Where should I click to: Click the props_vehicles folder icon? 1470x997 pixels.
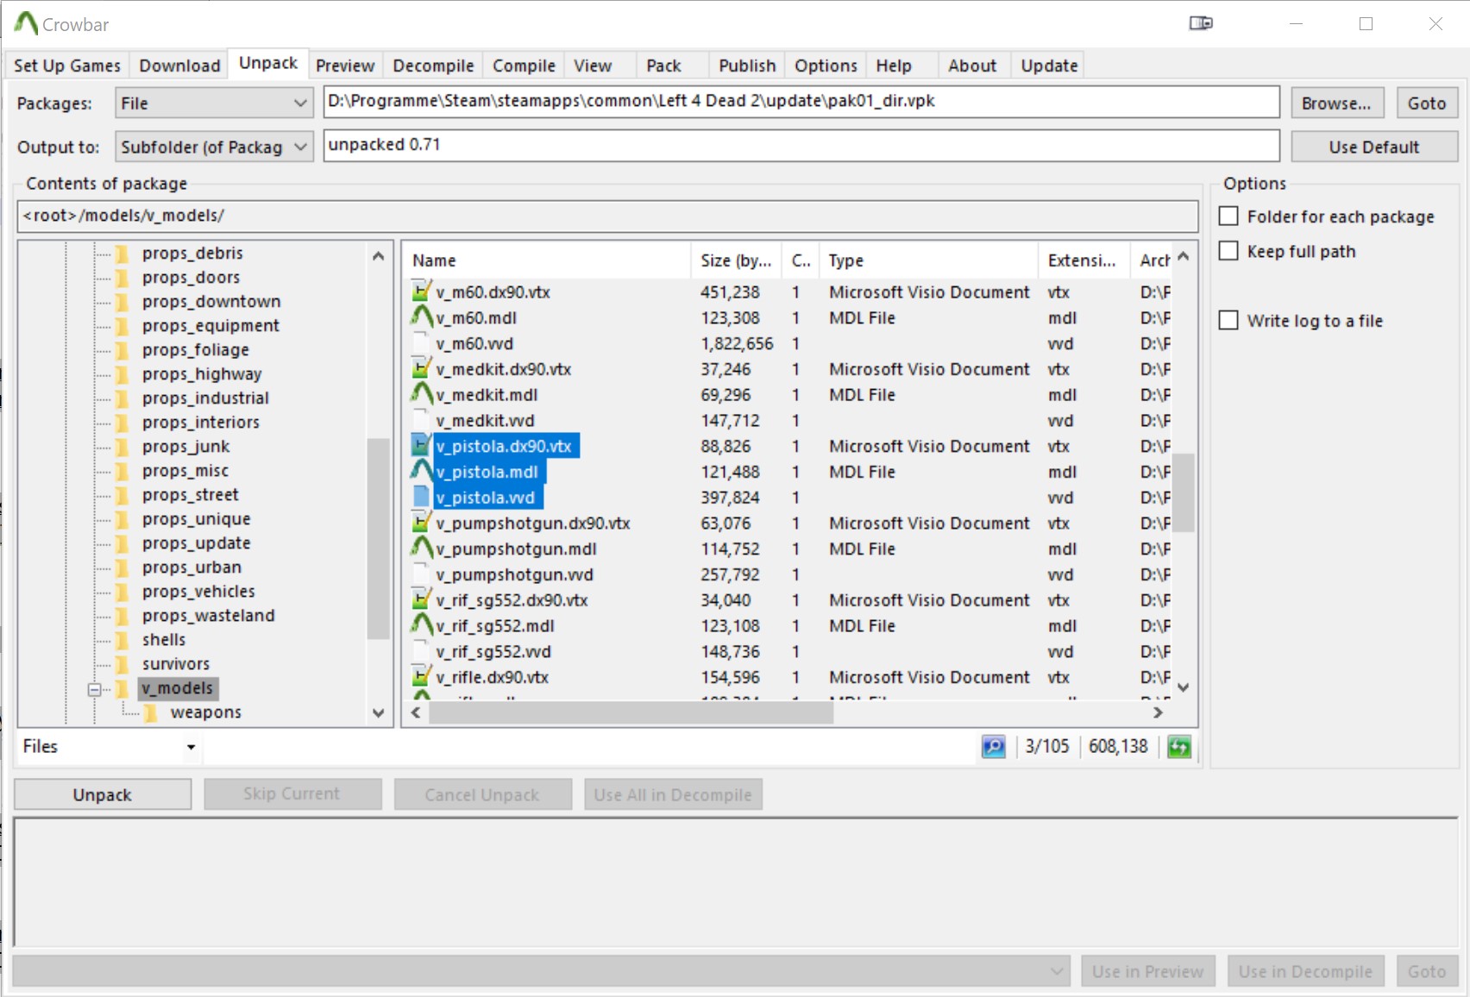pos(123,592)
